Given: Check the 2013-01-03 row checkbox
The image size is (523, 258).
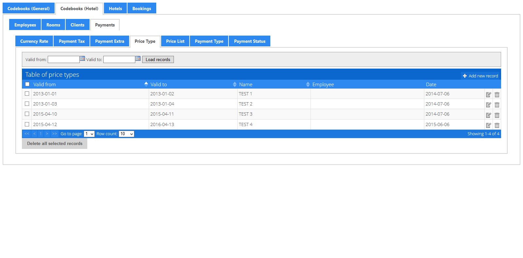Looking at the screenshot, I should (27, 104).
